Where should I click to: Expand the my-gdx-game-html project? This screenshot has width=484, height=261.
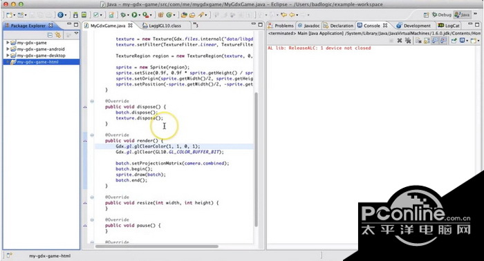coord(8,62)
